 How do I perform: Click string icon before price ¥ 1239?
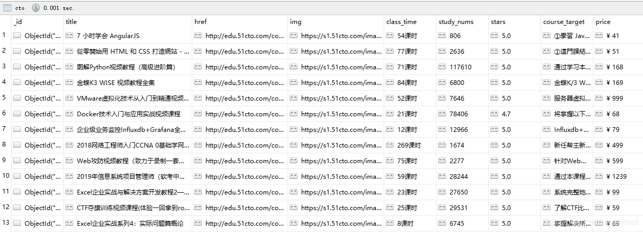(599, 177)
